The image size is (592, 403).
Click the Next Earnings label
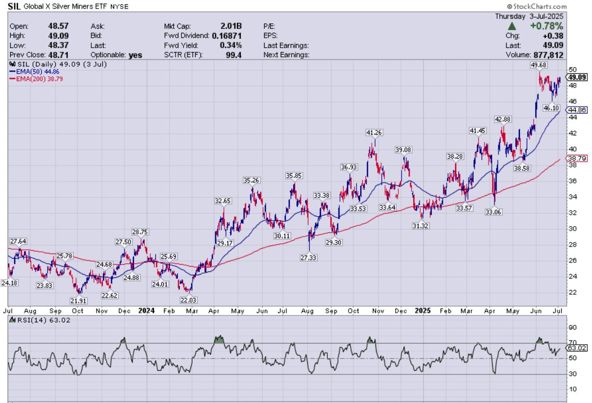pos(286,55)
